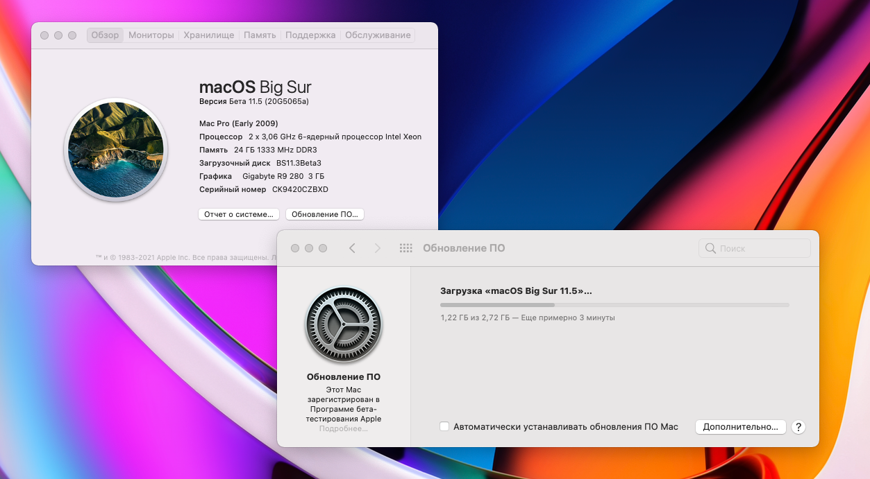
Task: Click the Обновление ПО button in overview
Action: coord(325,215)
